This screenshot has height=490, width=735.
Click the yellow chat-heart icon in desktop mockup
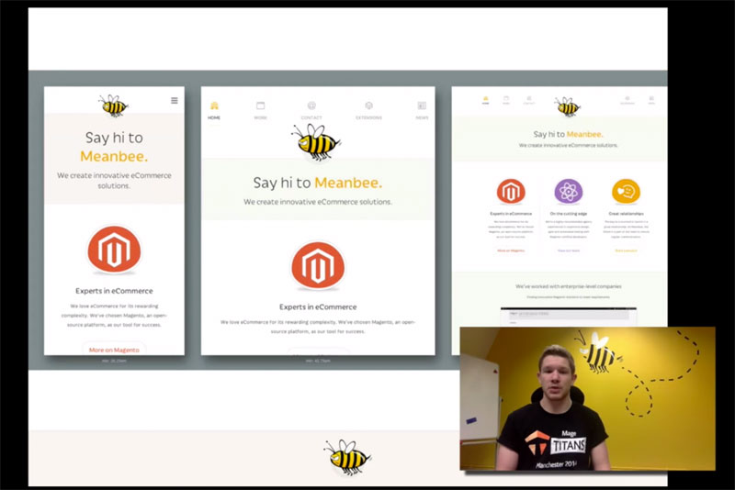[x=626, y=192]
